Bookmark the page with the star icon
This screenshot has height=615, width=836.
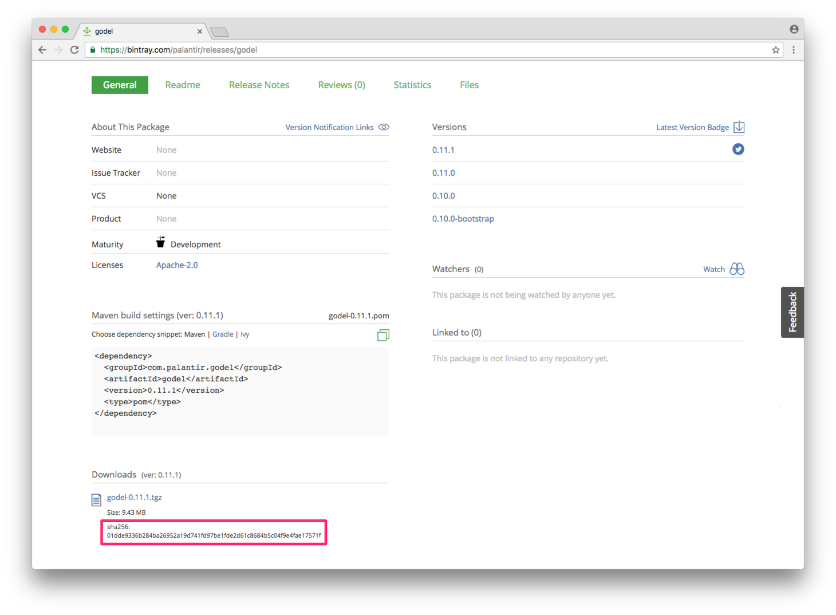pyautogui.click(x=776, y=50)
